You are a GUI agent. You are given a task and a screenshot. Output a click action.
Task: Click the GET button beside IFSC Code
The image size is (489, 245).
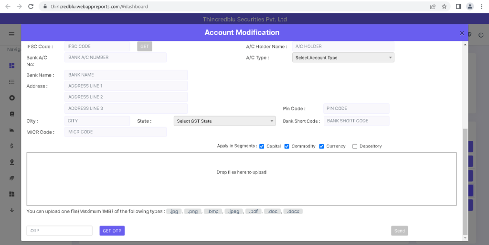coord(144,46)
